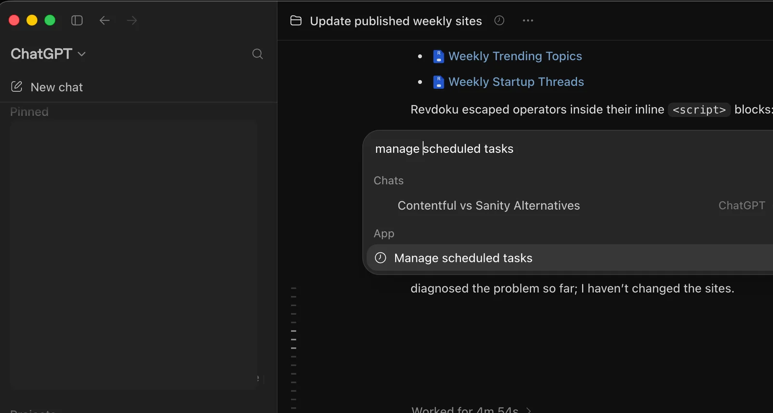
Task: Maximize the window with the green button
Action: [50, 20]
